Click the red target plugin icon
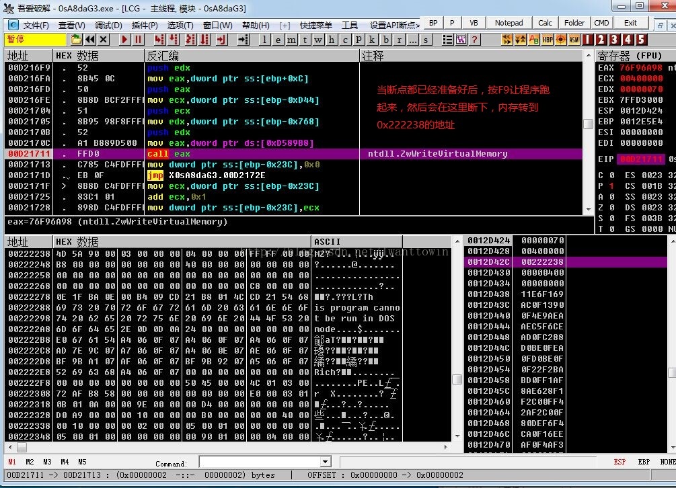The width and height of the screenshot is (676, 488). click(x=560, y=40)
